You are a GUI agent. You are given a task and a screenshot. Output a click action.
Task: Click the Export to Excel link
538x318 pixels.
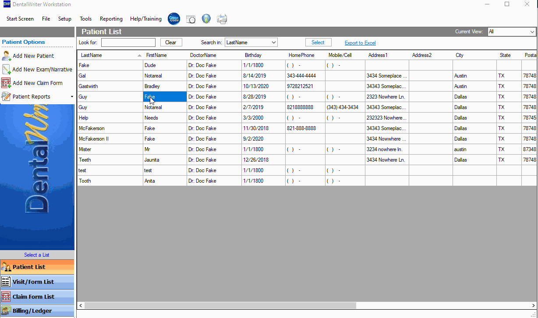click(x=360, y=43)
